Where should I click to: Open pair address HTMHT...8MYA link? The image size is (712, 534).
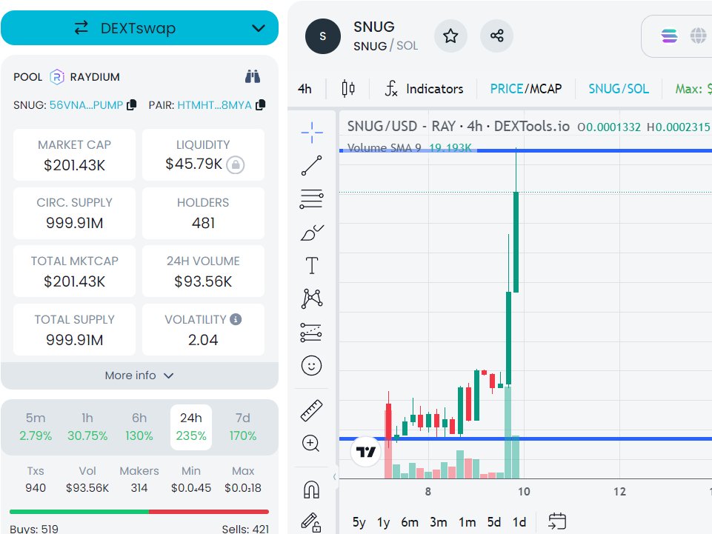pos(214,105)
